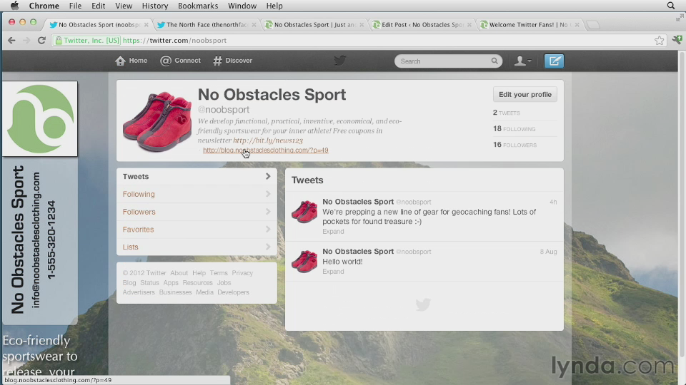Click the browser back arrow

11,41
